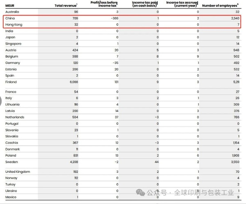The image size is (246, 204).
Task: Click Sweden's income tax paid 44
Action: [x=157, y=162]
